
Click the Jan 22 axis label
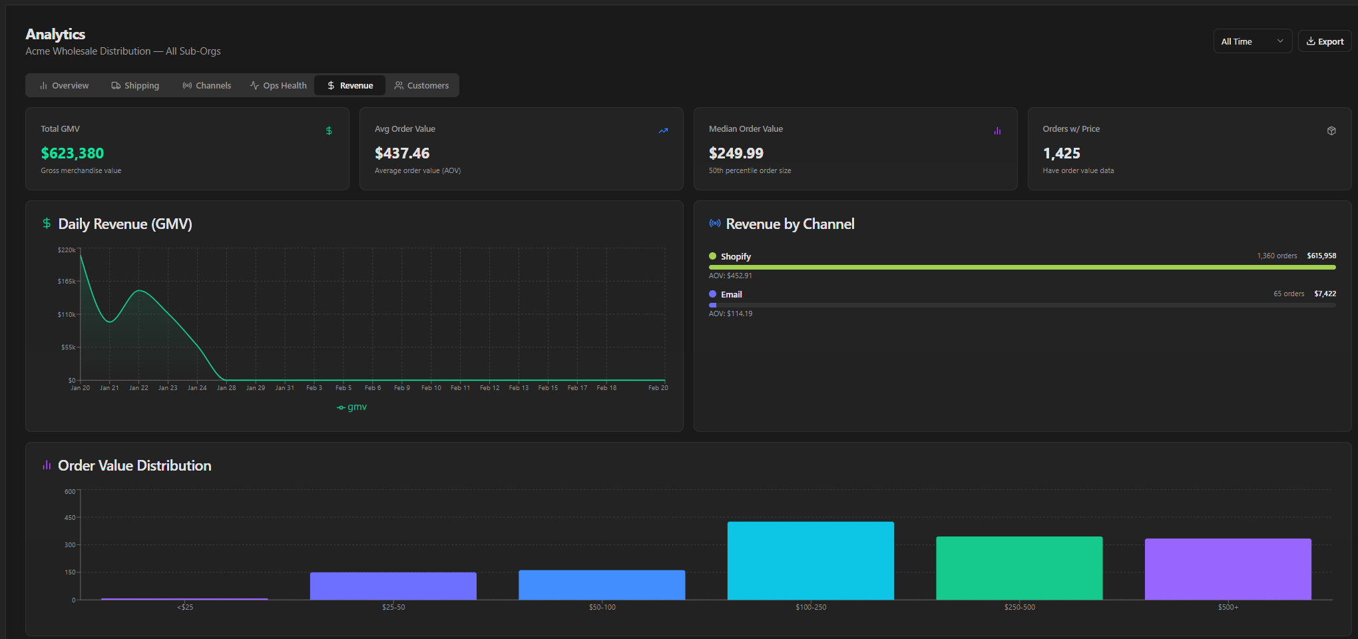(138, 387)
